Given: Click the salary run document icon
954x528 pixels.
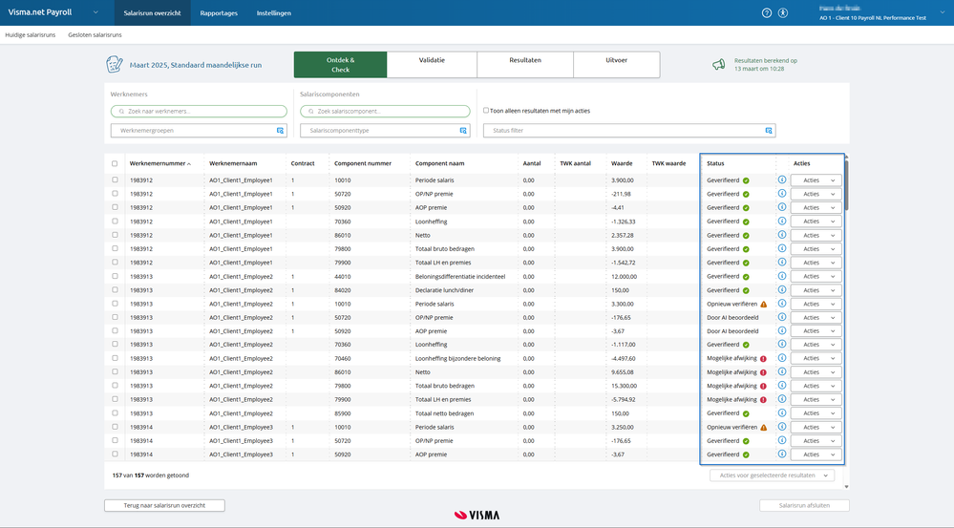Looking at the screenshot, I should 115,64.
